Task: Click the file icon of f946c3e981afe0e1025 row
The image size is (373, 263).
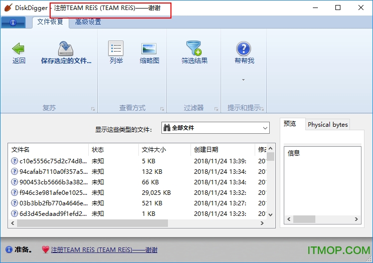Action: tap(15, 192)
